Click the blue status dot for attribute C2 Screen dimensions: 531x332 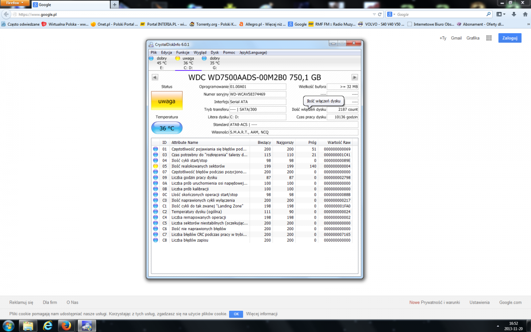[155, 212]
